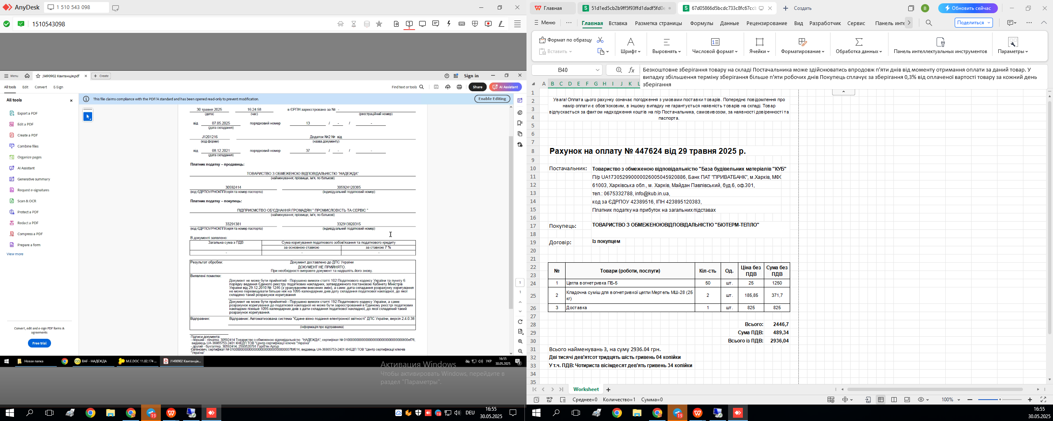Click spreadsheet search magnifier icon
Image resolution: width=1053 pixels, height=421 pixels.
(x=929, y=23)
